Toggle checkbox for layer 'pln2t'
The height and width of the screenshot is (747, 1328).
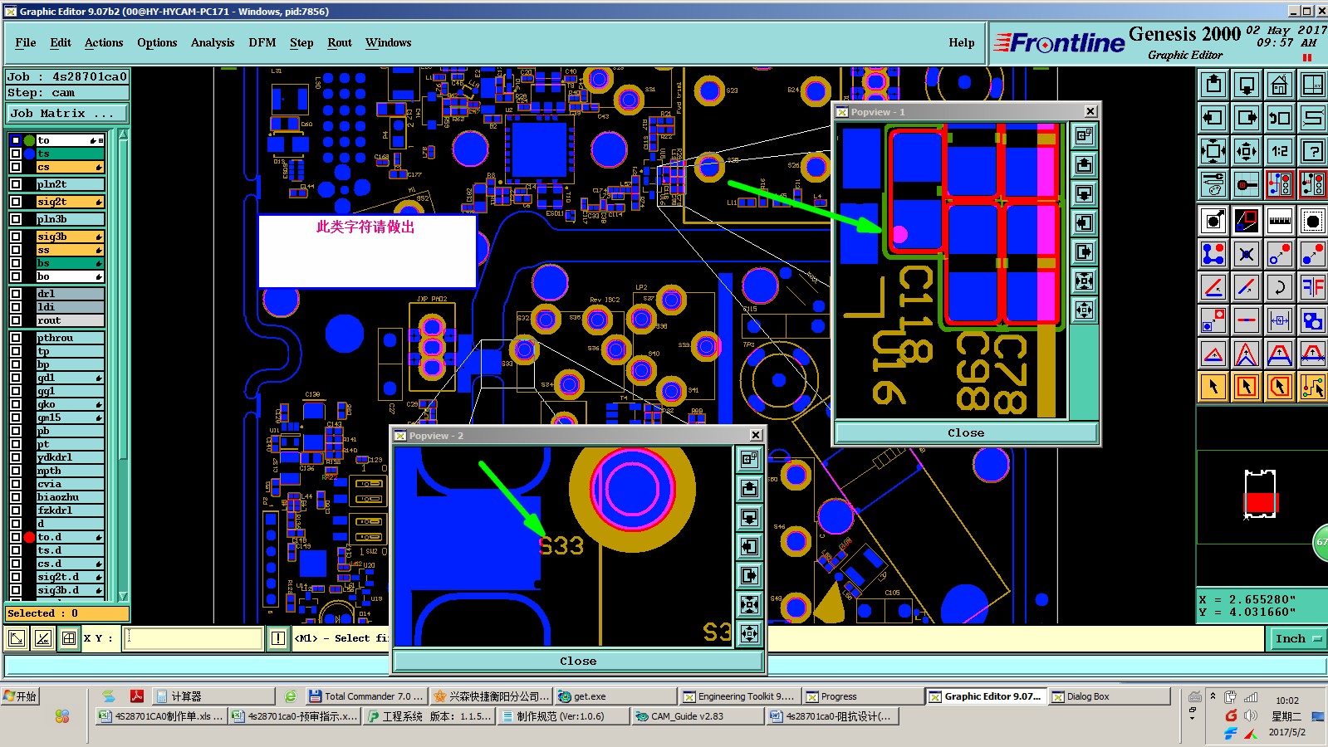(x=16, y=184)
